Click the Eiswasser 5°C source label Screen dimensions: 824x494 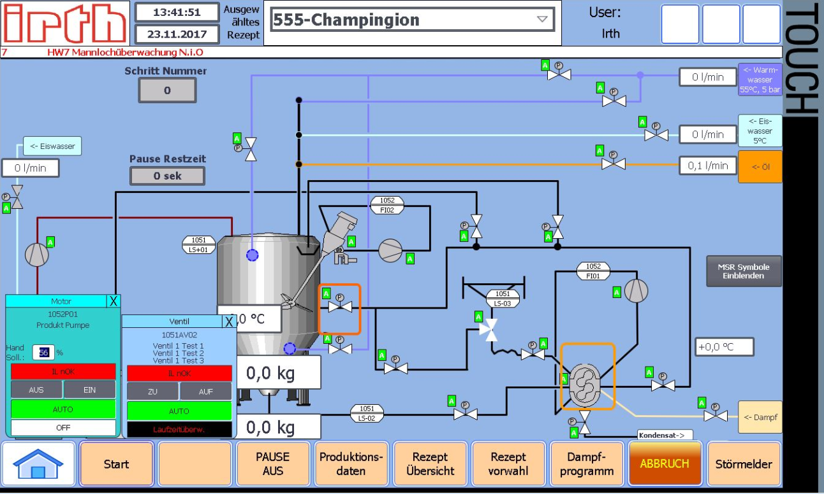pyautogui.click(x=760, y=131)
